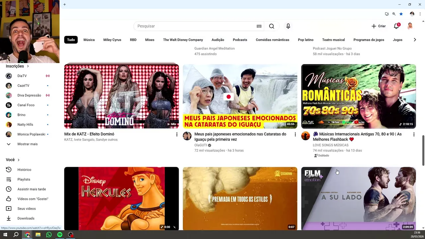Open the account avatar menu
The height and width of the screenshot is (239, 425).
click(410, 26)
